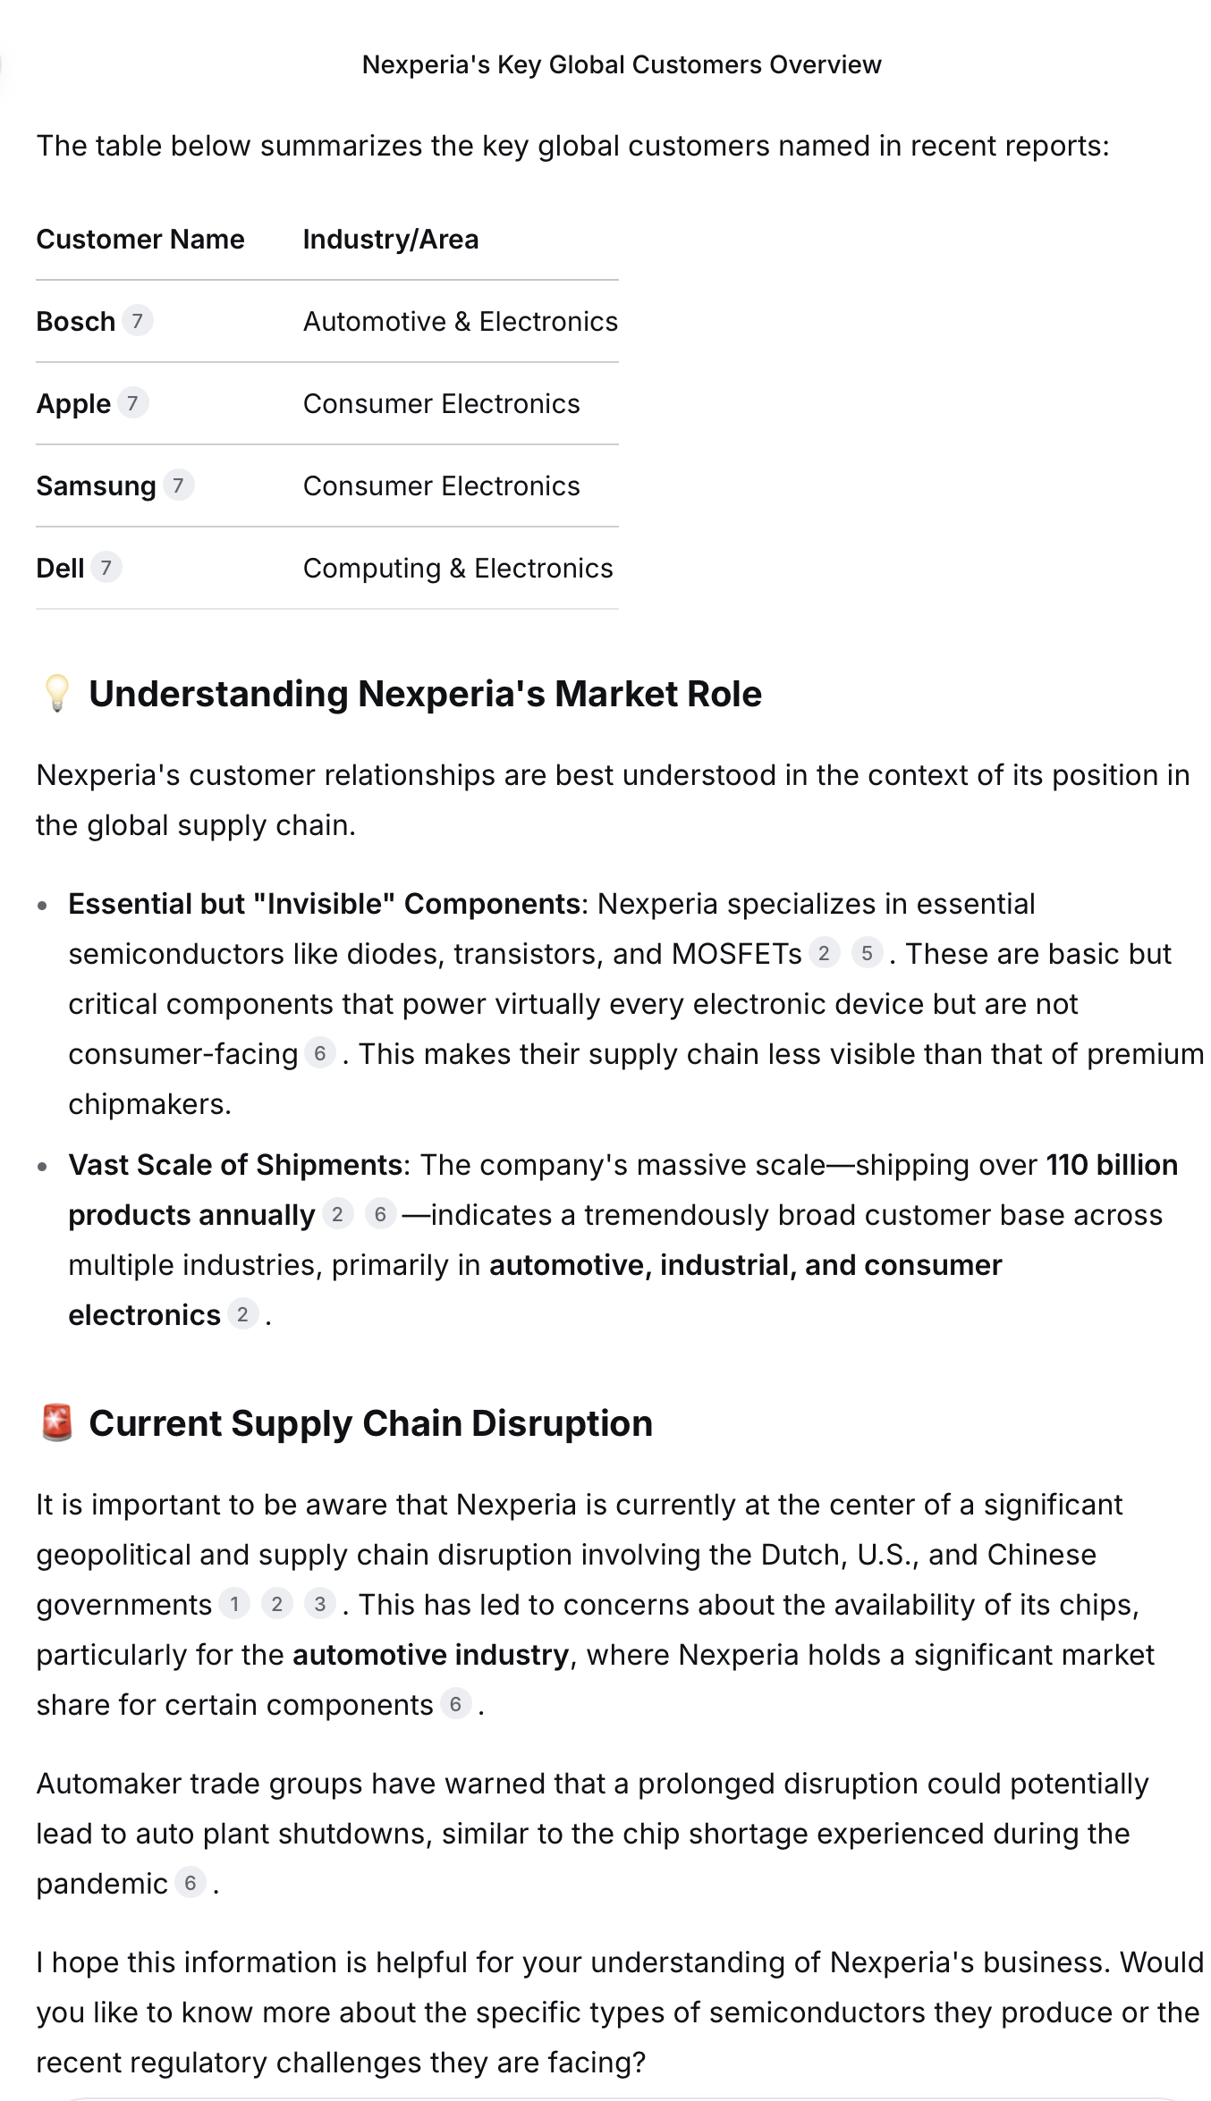
Task: Open citation 6 after 'pandemic'
Action: [190, 1884]
